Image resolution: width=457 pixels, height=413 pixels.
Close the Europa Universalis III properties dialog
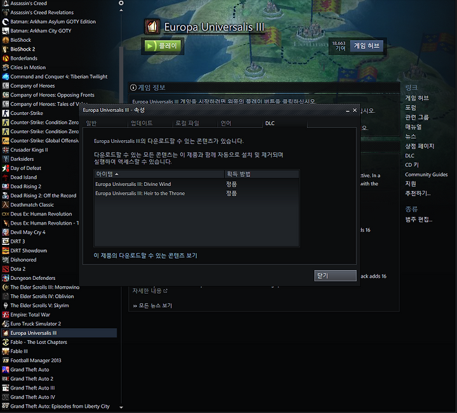coord(355,110)
